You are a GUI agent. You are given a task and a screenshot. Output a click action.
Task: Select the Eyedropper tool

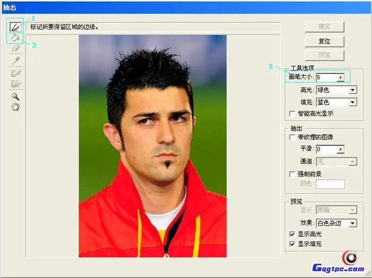[15, 60]
